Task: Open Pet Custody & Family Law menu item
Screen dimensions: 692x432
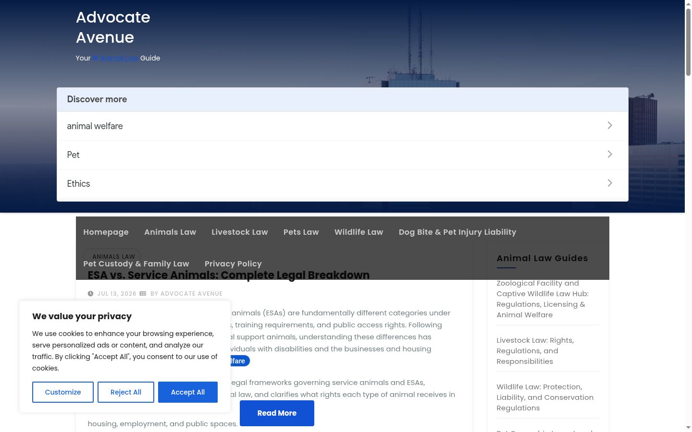Action: point(136,264)
